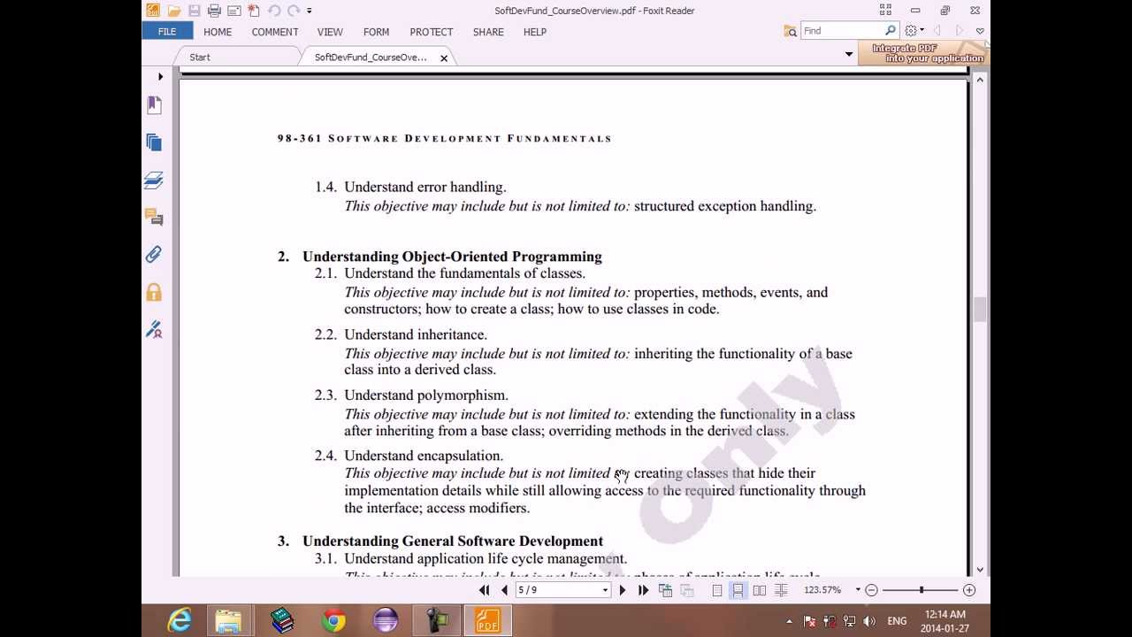1132x637 pixels.
Task: Open the Digital Signatures panel
Action: 154,330
